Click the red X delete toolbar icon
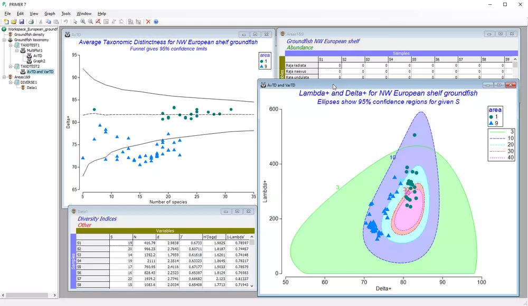The height and width of the screenshot is (306, 528). pos(148,22)
